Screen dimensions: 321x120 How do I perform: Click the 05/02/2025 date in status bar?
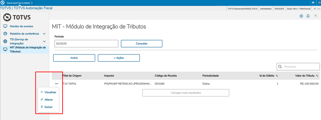click(279, 9)
